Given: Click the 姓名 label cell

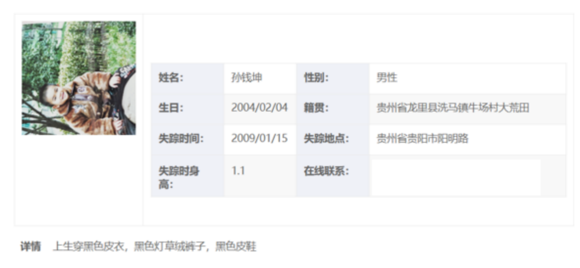Looking at the screenshot, I should pyautogui.click(x=171, y=78).
